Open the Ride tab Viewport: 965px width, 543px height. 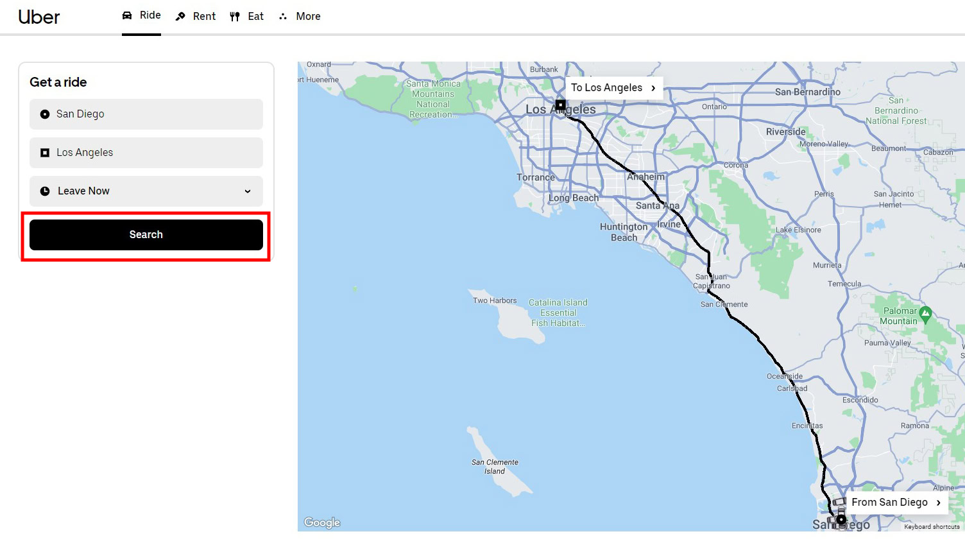[x=141, y=15]
